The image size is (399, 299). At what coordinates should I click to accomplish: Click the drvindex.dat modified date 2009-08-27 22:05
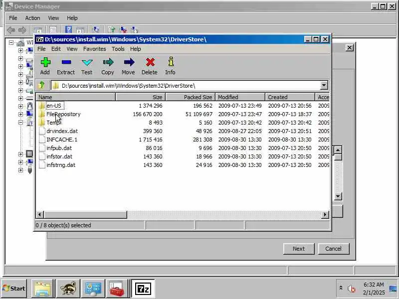coord(240,131)
